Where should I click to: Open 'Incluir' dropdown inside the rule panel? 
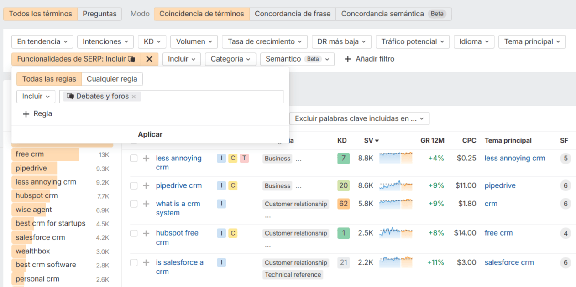(x=36, y=97)
